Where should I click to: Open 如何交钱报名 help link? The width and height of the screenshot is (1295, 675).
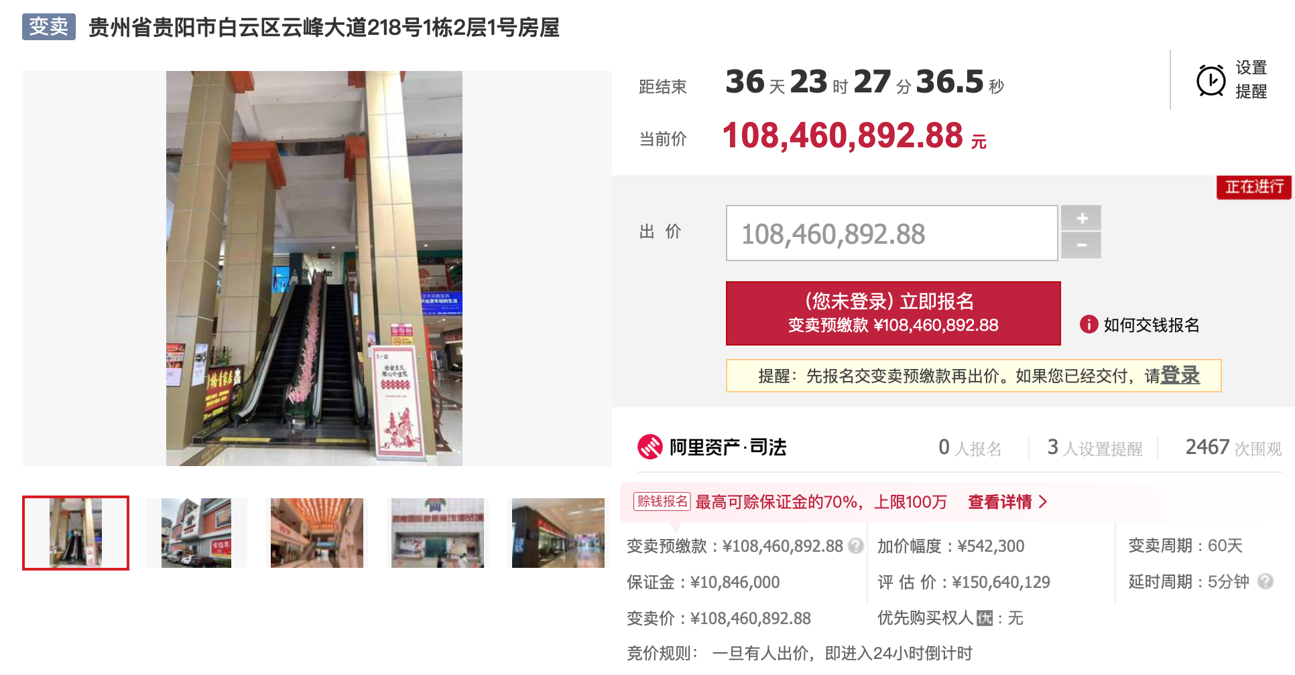tap(1151, 325)
